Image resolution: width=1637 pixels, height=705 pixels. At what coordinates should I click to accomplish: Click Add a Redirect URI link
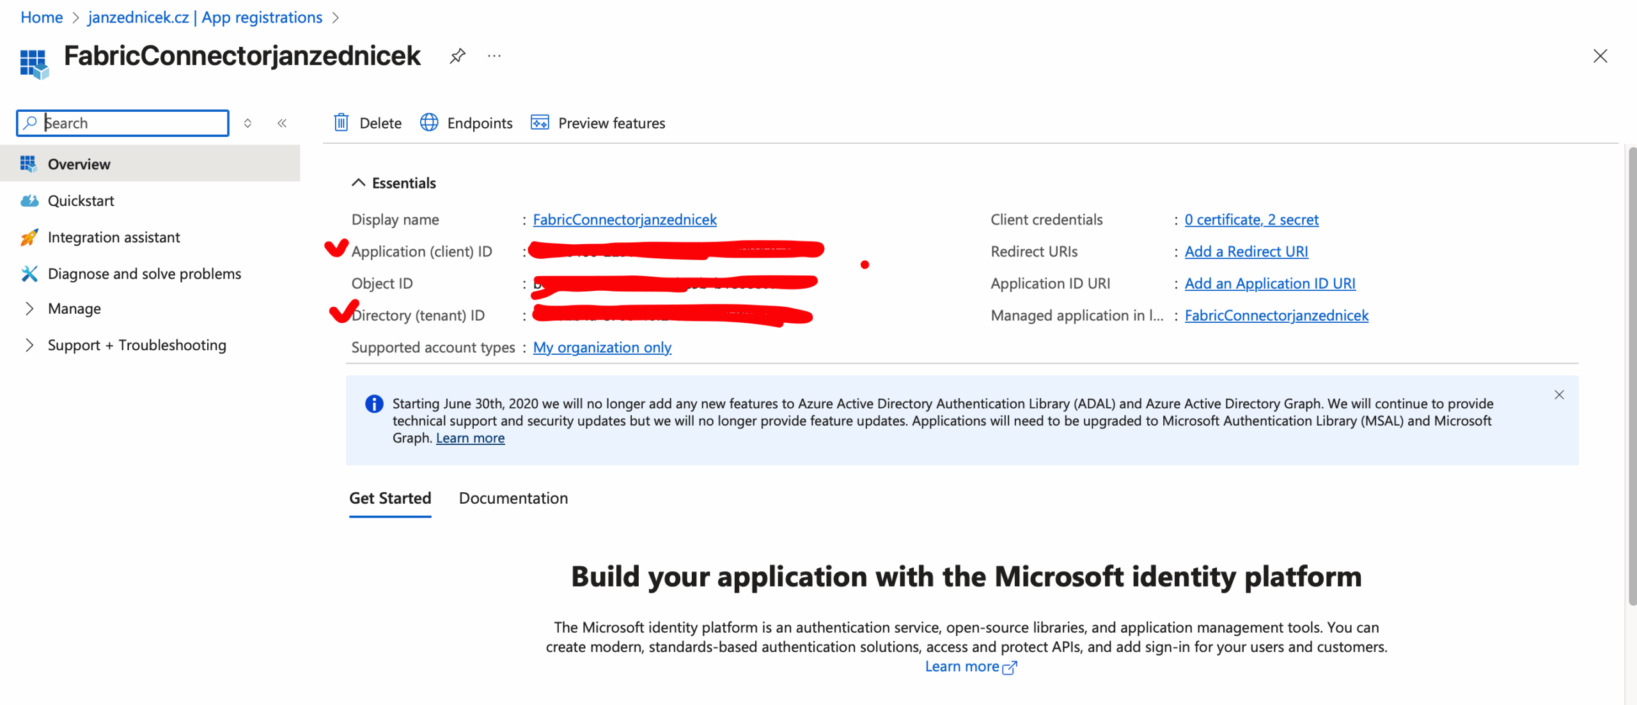coord(1246,251)
